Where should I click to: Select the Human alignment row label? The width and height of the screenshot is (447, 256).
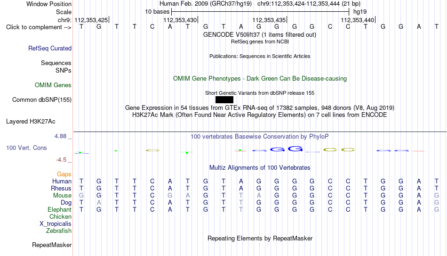point(62,182)
